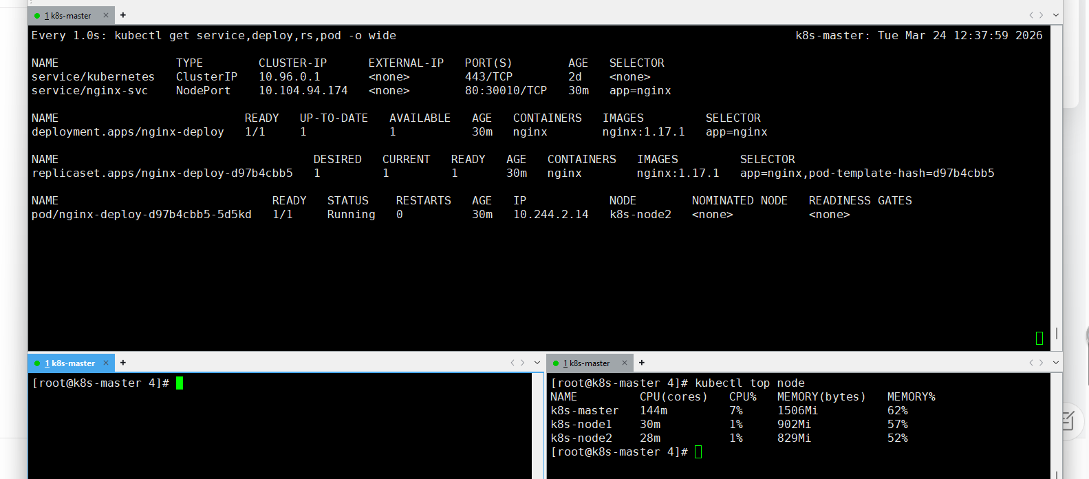Open tab list dropdown of watch kubectl pane
The image size is (1089, 479).
click(1056, 15)
